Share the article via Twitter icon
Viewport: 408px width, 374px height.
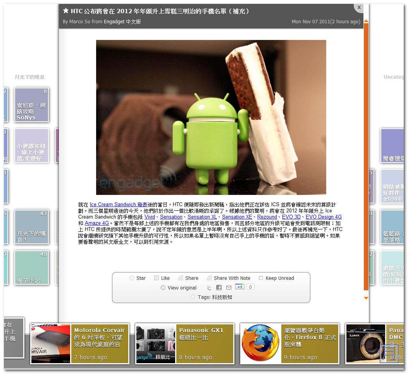click(209, 288)
